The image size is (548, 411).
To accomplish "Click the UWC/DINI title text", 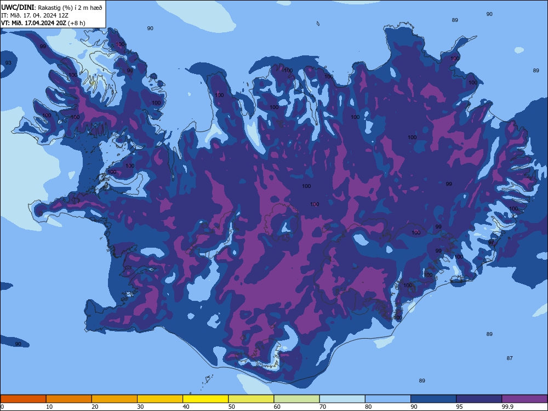I will point(18,8).
